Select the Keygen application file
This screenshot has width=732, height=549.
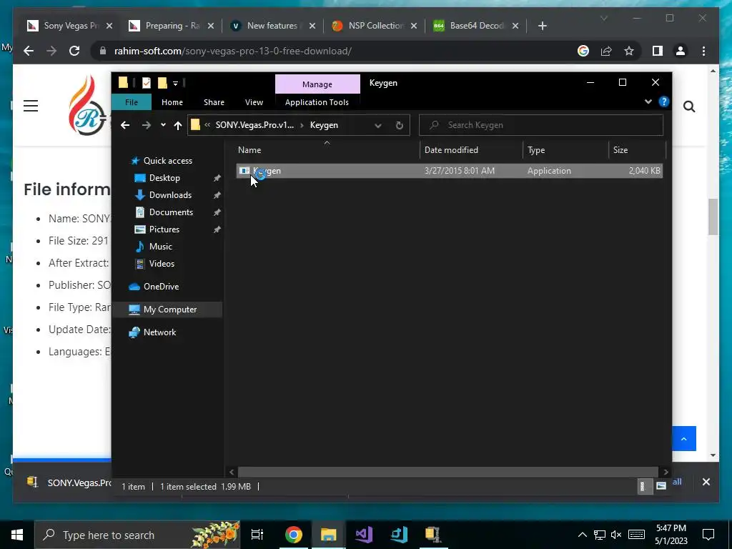point(449,171)
